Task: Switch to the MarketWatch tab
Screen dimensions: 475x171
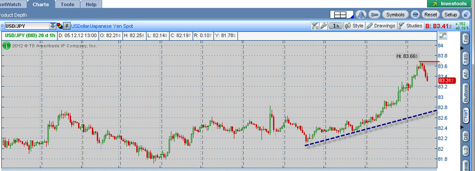Action: pos(13,4)
